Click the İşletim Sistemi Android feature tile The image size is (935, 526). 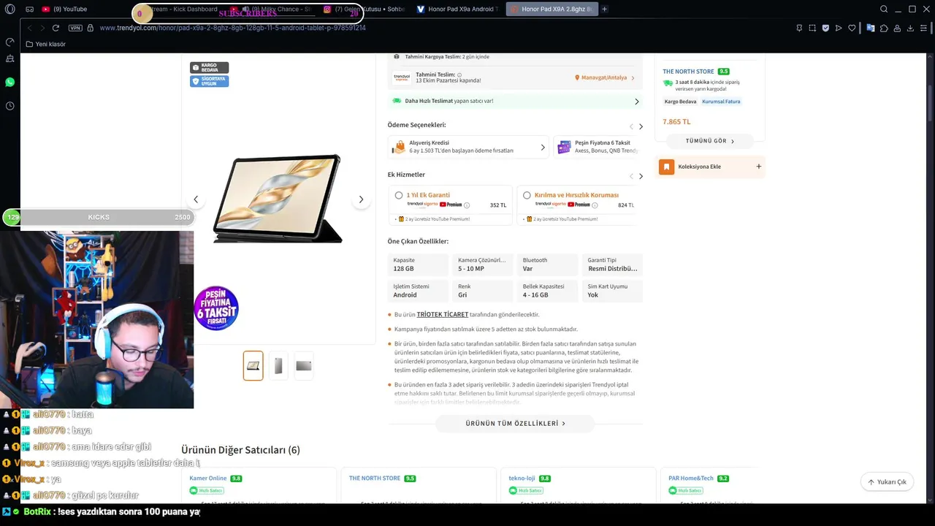pos(418,291)
